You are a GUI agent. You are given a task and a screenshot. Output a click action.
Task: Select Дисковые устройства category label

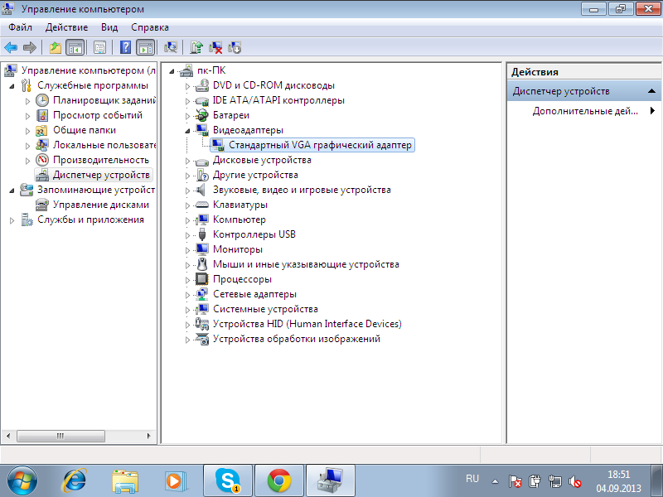pos(262,160)
